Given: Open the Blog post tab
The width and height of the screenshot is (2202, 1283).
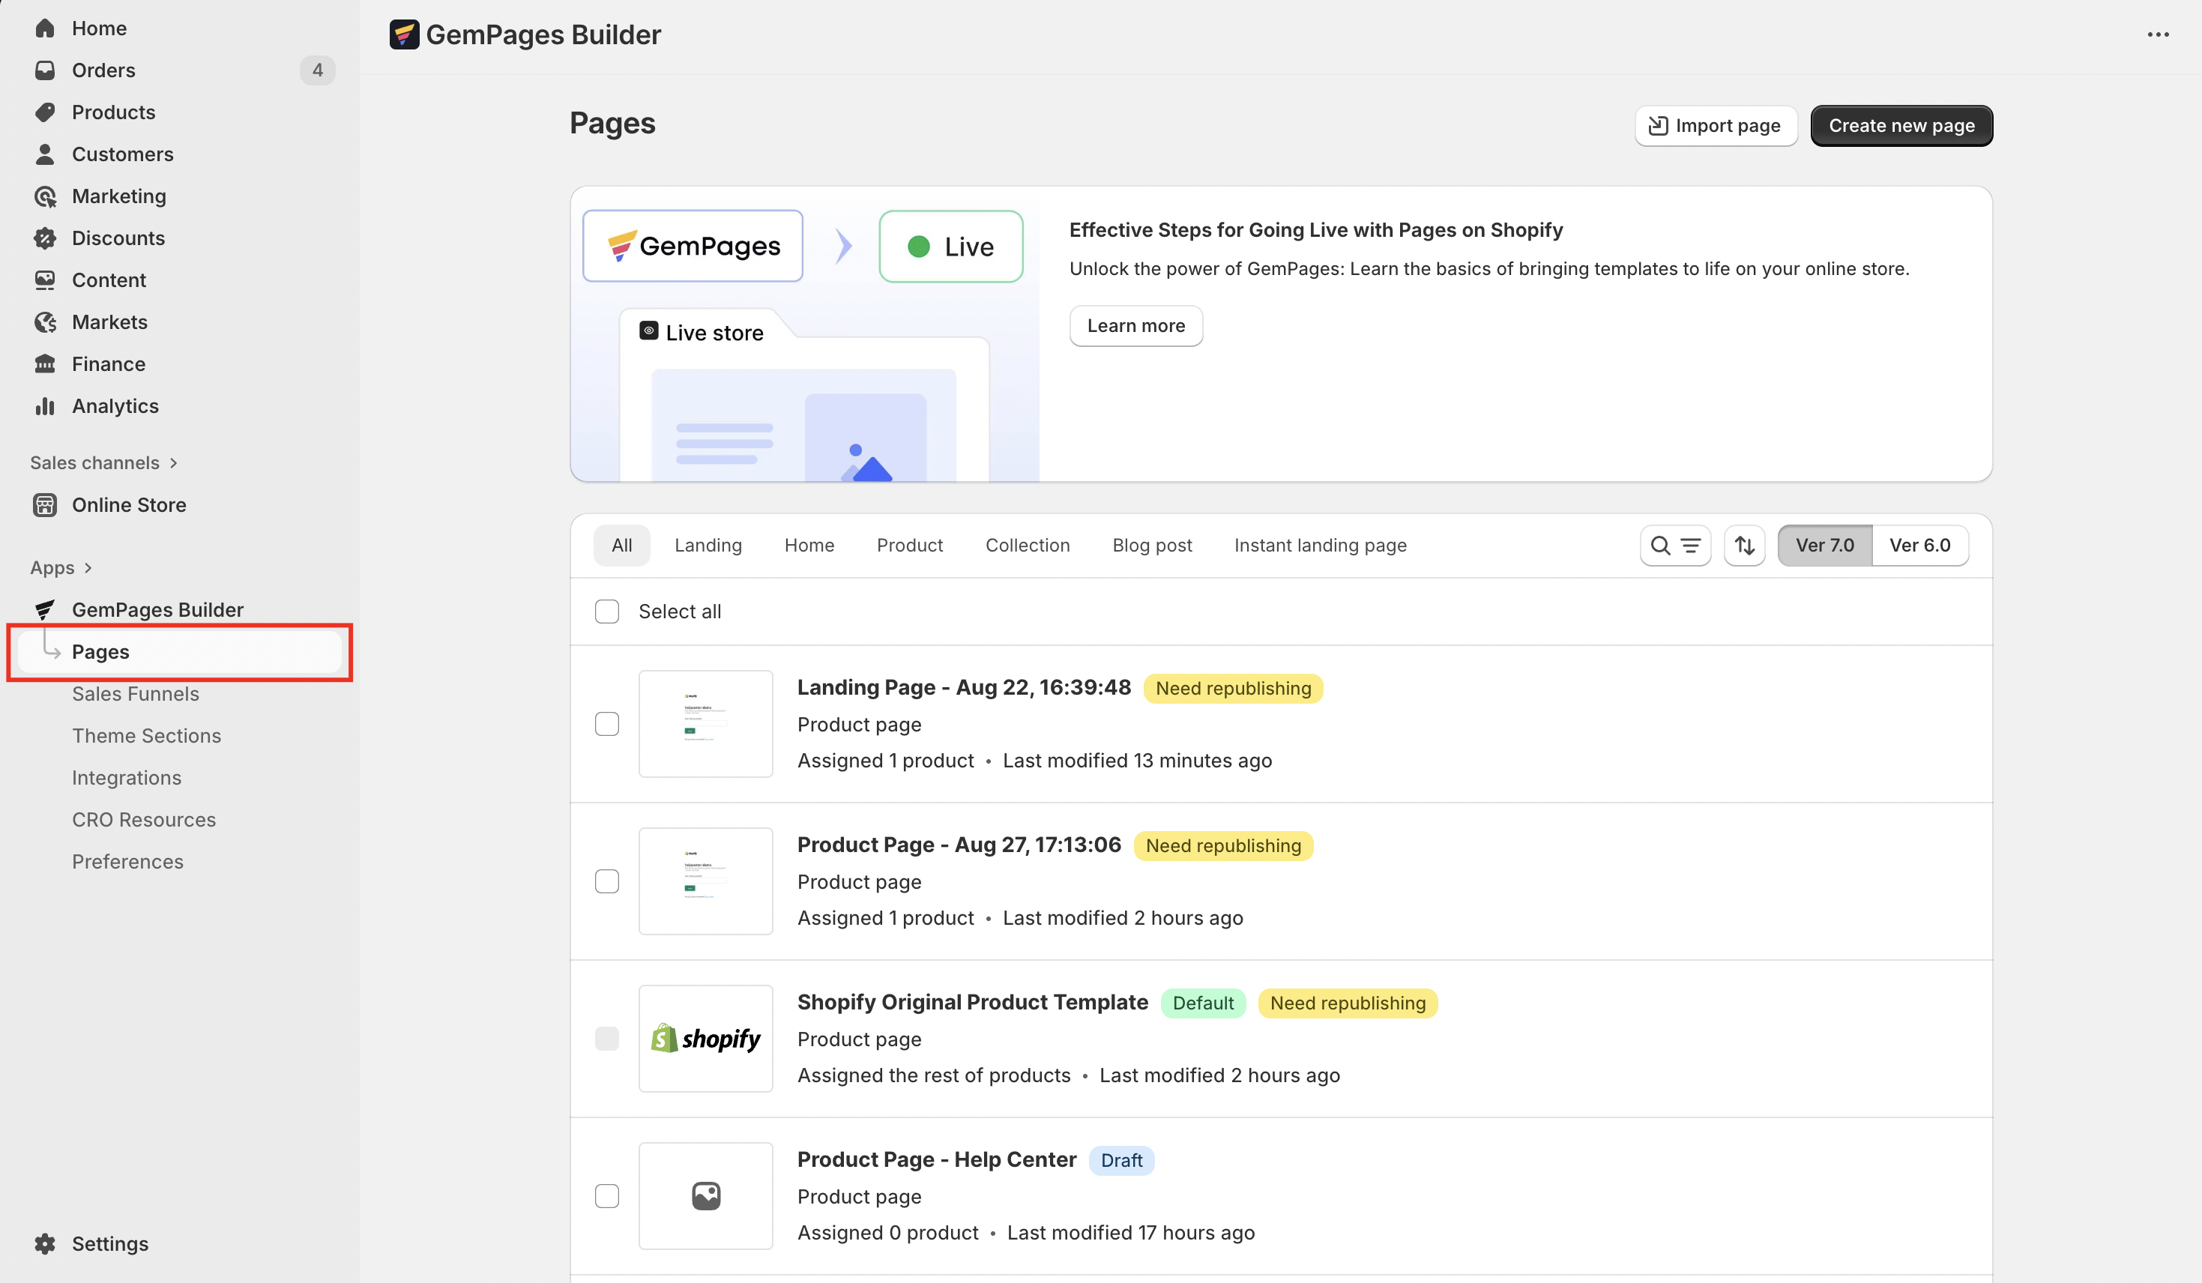Looking at the screenshot, I should tap(1152, 546).
